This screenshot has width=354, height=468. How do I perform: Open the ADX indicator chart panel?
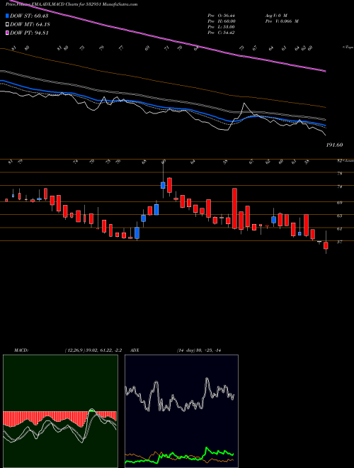[181, 411]
